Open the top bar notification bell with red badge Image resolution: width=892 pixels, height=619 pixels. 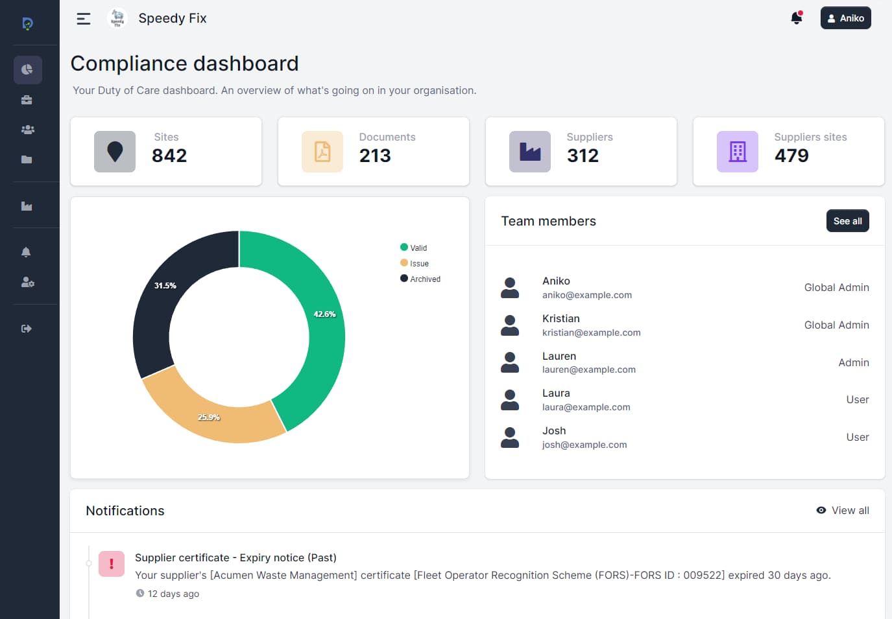[797, 18]
